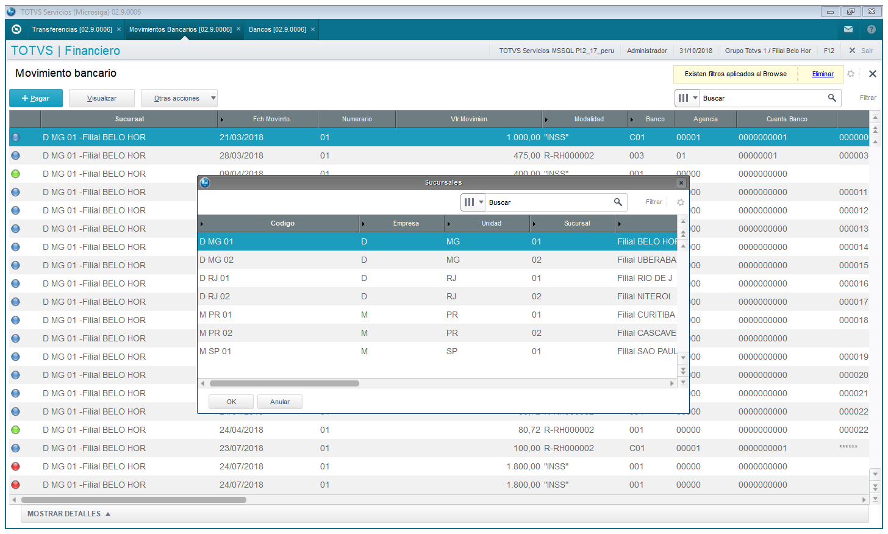This screenshot has height=534, width=888.
Task: Click the Codigo column header in Sucursales
Action: tap(282, 223)
